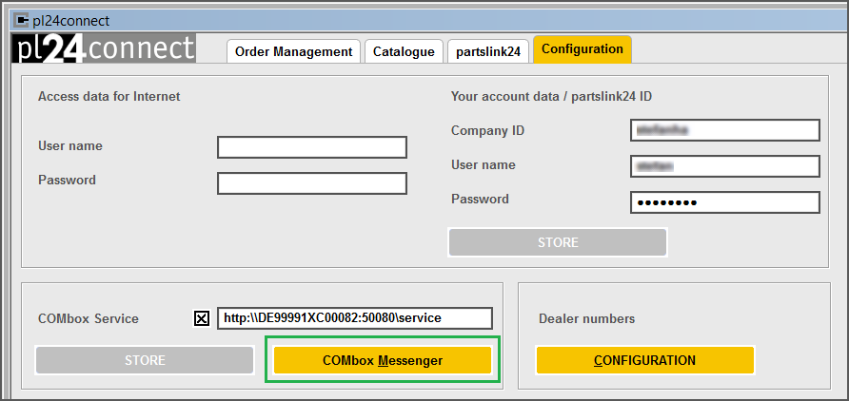Click the 'COMbox Service' label
Image resolution: width=849 pixels, height=401 pixels.
click(x=89, y=319)
